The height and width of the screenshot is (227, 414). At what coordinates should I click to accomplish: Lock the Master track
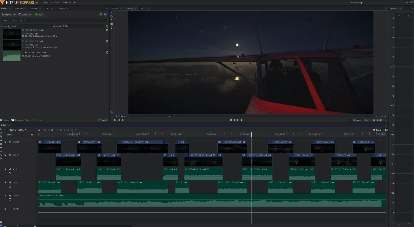[x=6, y=209]
